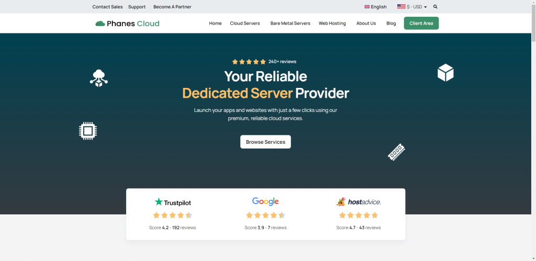Click the Google score 3.9 - 7 reviews text
The image size is (536, 261).
coord(265,228)
